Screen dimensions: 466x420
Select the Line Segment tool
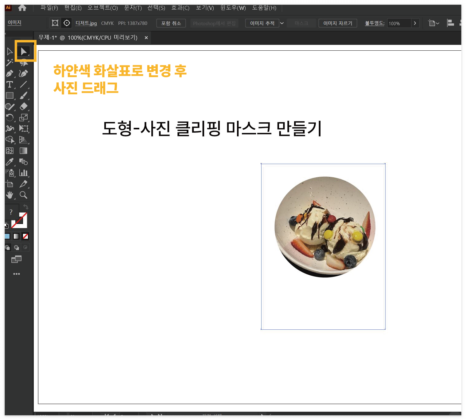(23, 84)
